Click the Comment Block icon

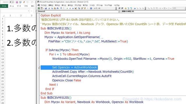click(x=128, y=8)
